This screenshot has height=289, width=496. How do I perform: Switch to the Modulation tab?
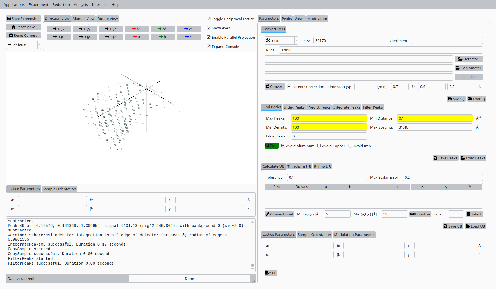coord(317,19)
